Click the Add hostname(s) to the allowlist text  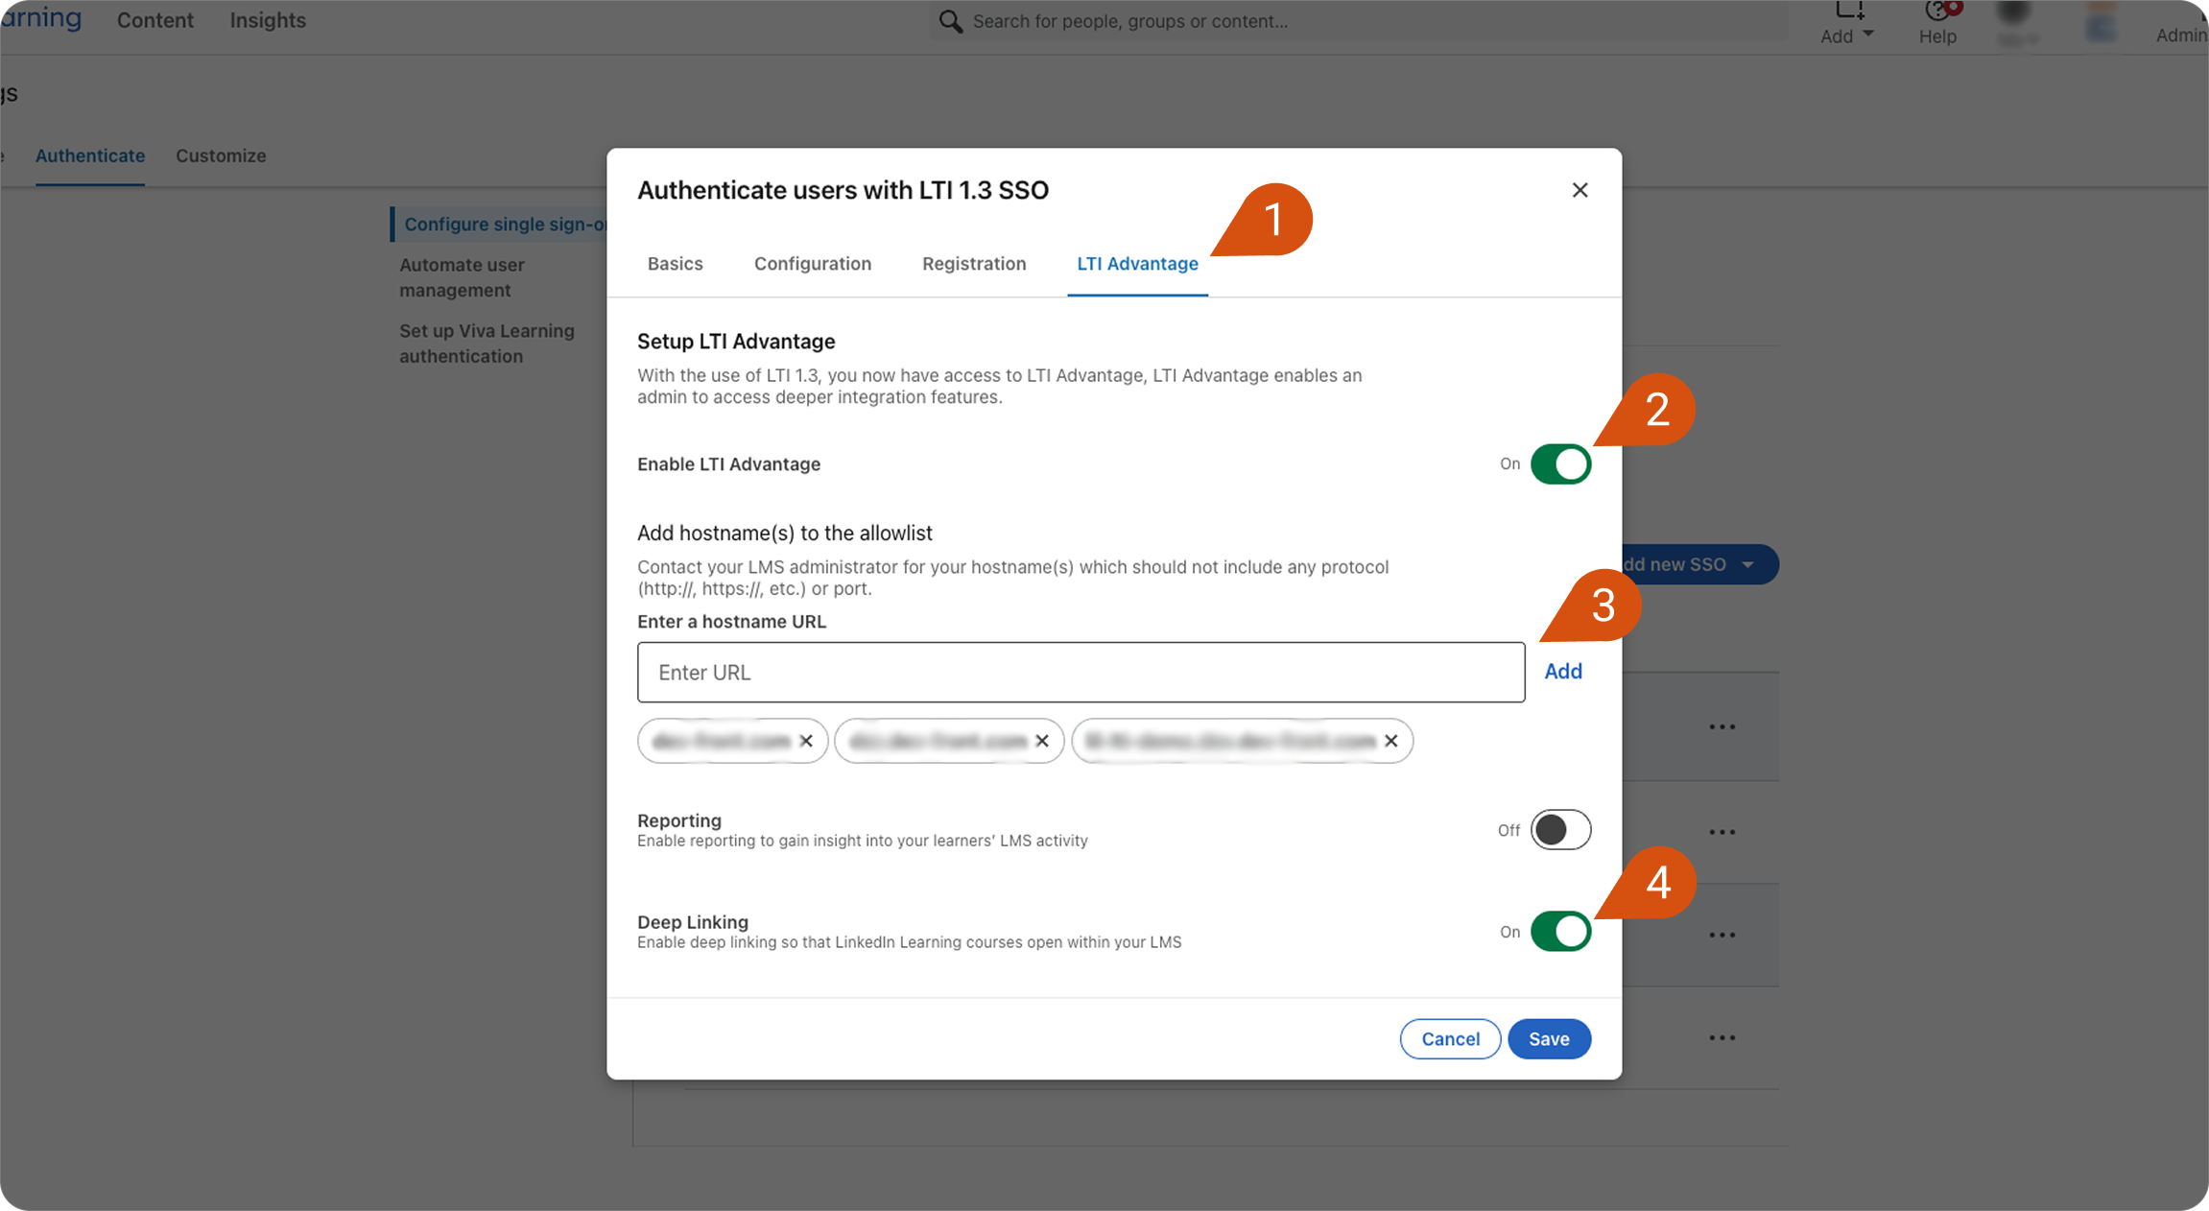[x=784, y=534]
